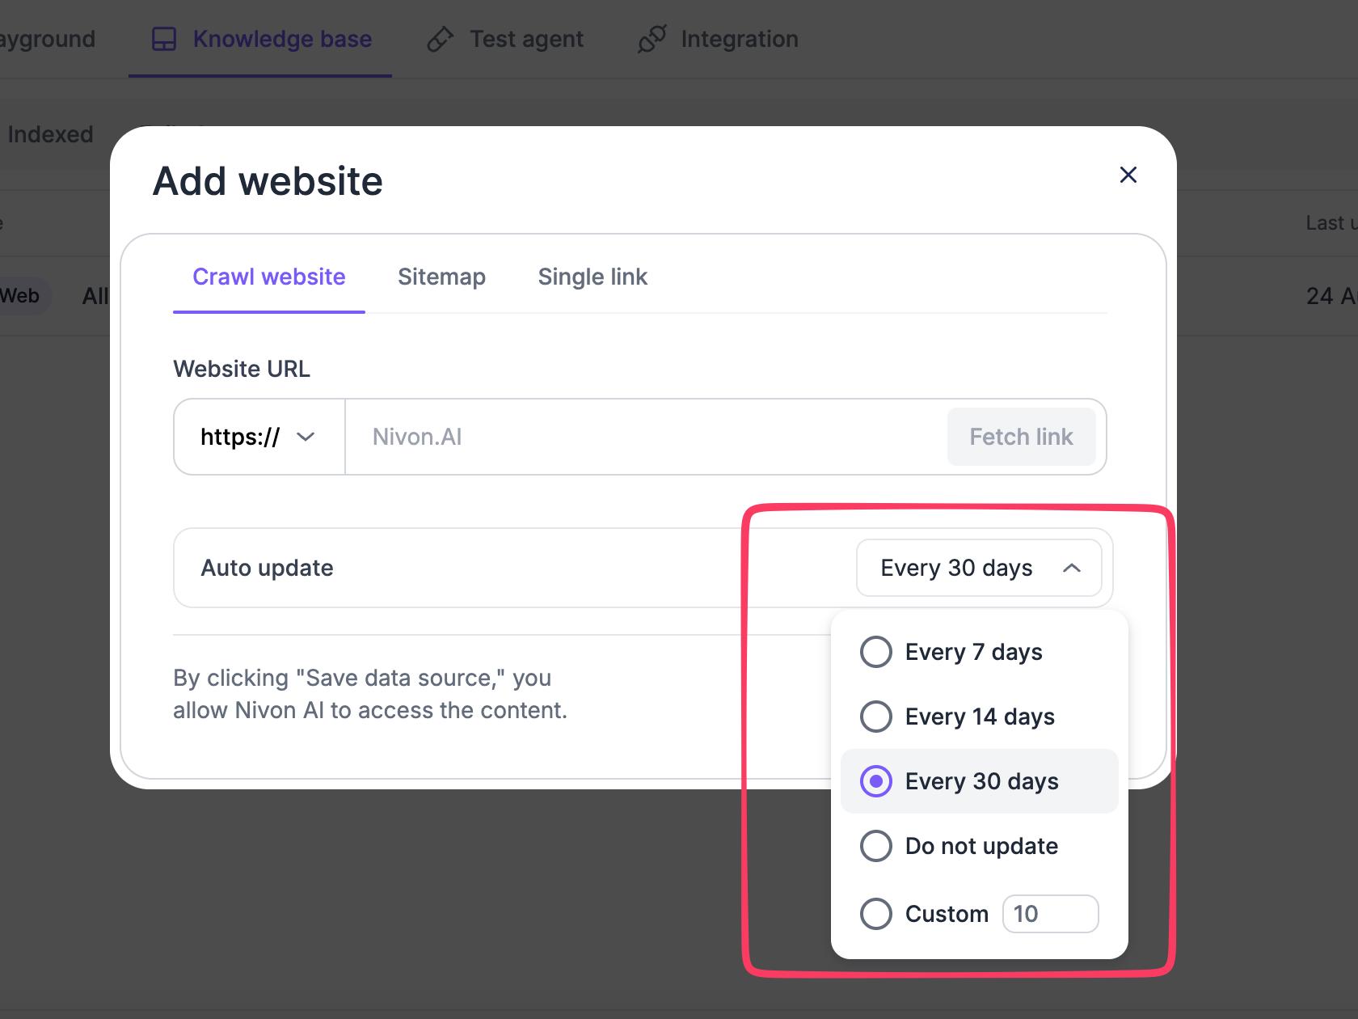Select the Crawl website tab

click(269, 277)
